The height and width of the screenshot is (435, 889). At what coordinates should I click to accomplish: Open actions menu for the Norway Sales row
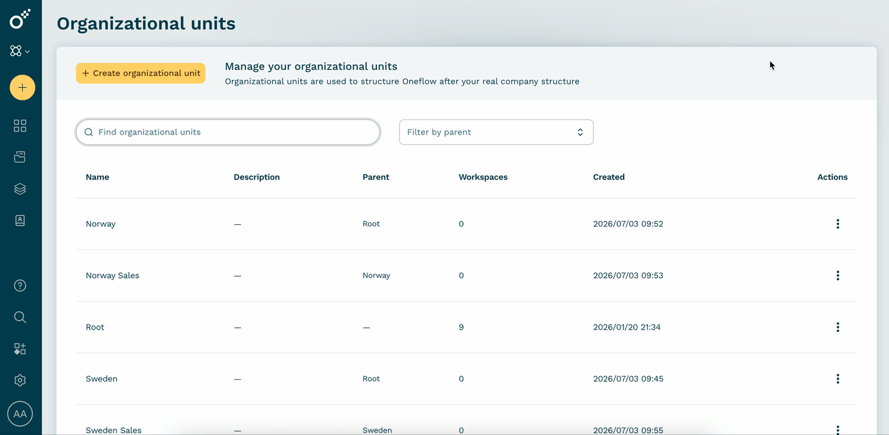838,276
